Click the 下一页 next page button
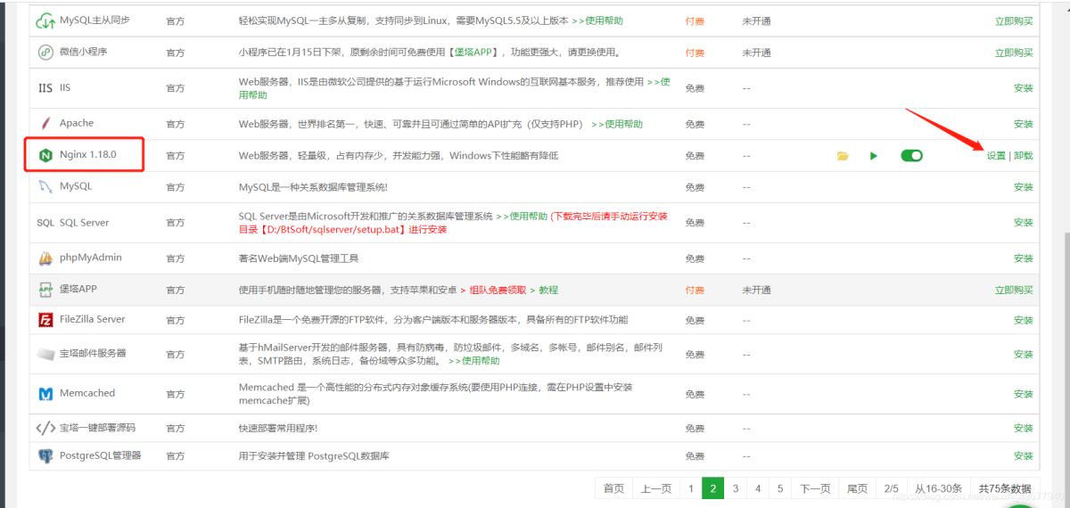1070x508 pixels. pos(815,488)
